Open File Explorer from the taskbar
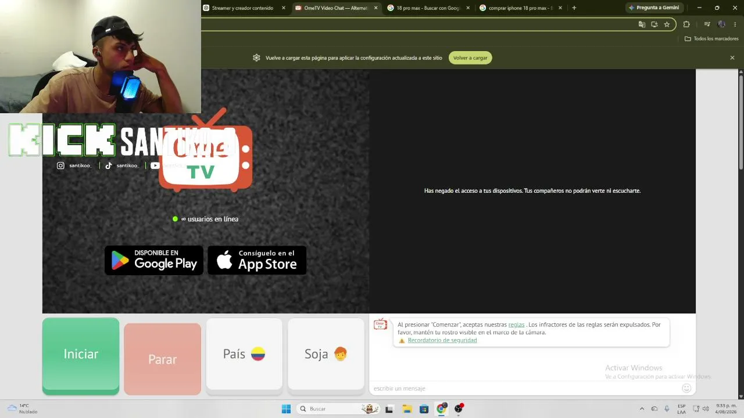 tap(407, 409)
